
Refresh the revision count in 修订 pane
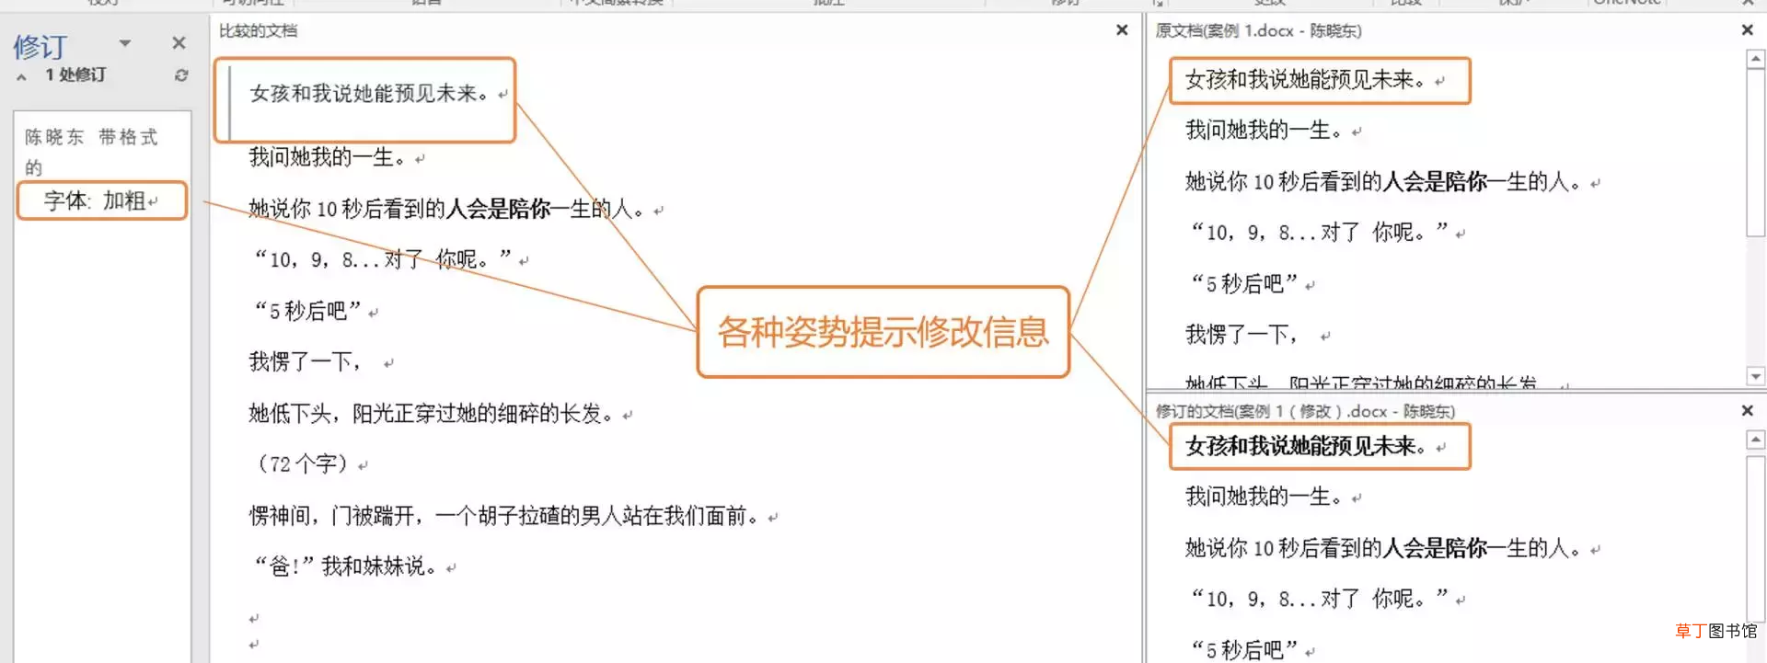(x=181, y=75)
